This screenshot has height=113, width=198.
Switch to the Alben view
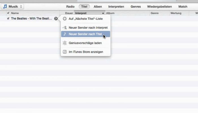point(98,6)
